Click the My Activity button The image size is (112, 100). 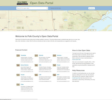(x=92, y=8)
